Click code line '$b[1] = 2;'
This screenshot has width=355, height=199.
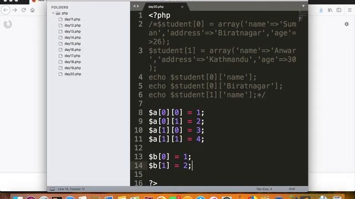[x=170, y=166]
